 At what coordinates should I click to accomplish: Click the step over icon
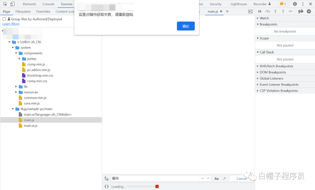[x=267, y=11]
